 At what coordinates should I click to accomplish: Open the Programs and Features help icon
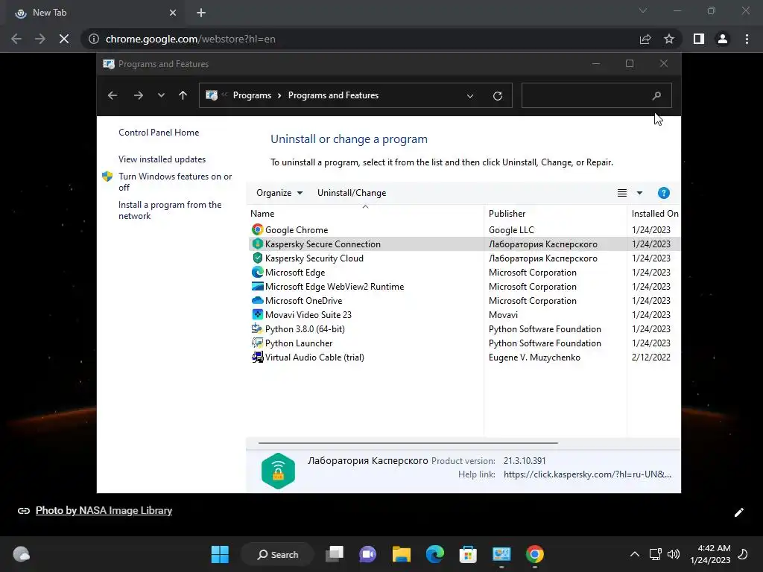point(663,193)
